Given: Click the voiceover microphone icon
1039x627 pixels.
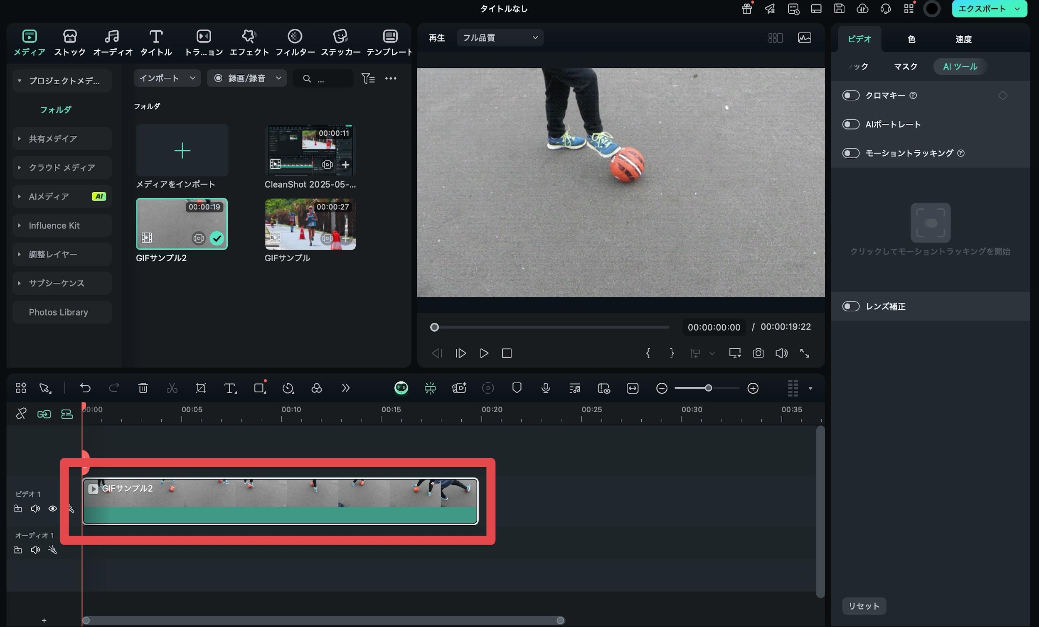Looking at the screenshot, I should coord(546,388).
